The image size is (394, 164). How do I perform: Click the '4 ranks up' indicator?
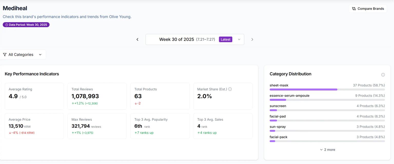pos(207,133)
